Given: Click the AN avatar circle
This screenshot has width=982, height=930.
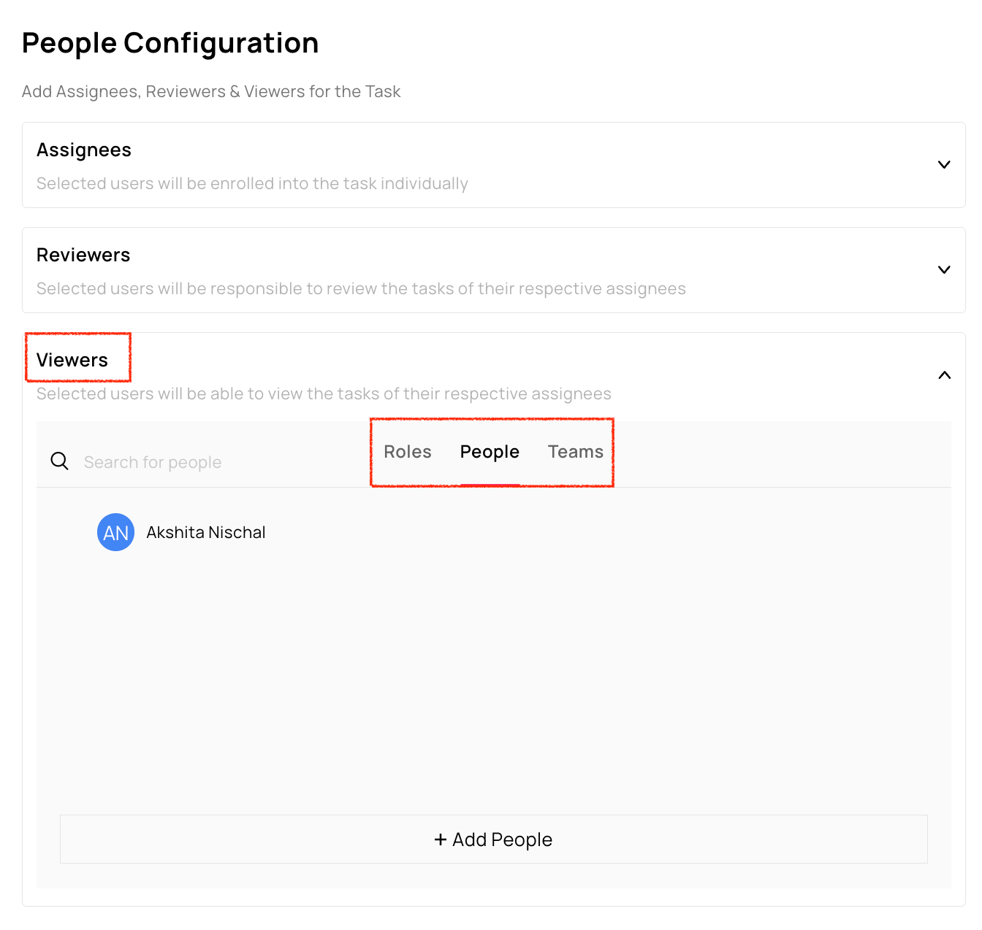Looking at the screenshot, I should point(115,532).
